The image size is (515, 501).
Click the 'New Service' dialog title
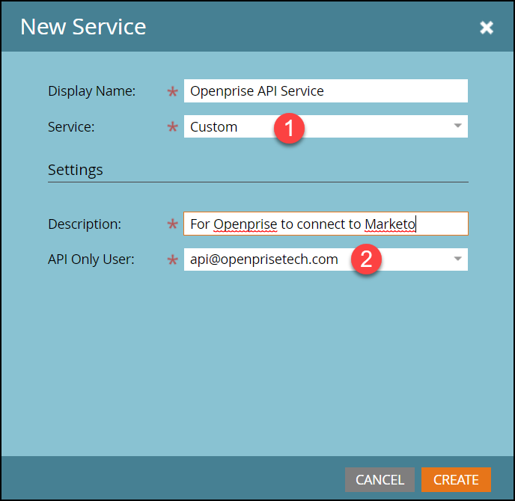(x=83, y=28)
